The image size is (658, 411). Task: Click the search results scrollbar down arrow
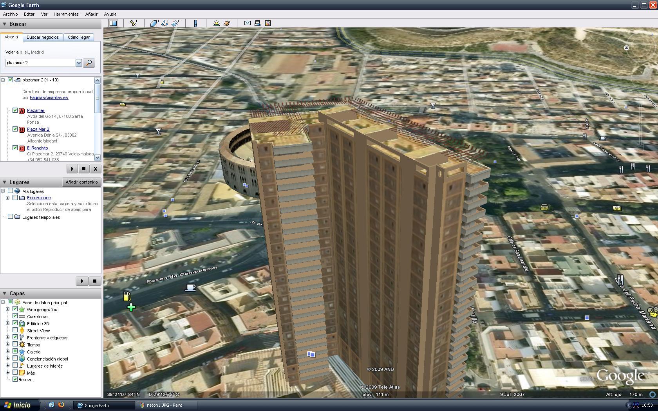tap(98, 157)
